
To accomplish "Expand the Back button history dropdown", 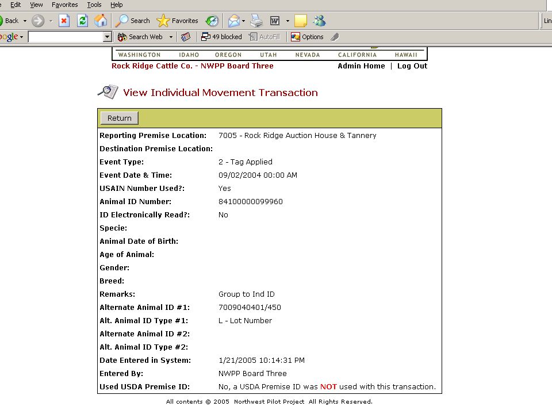I will (25, 21).
